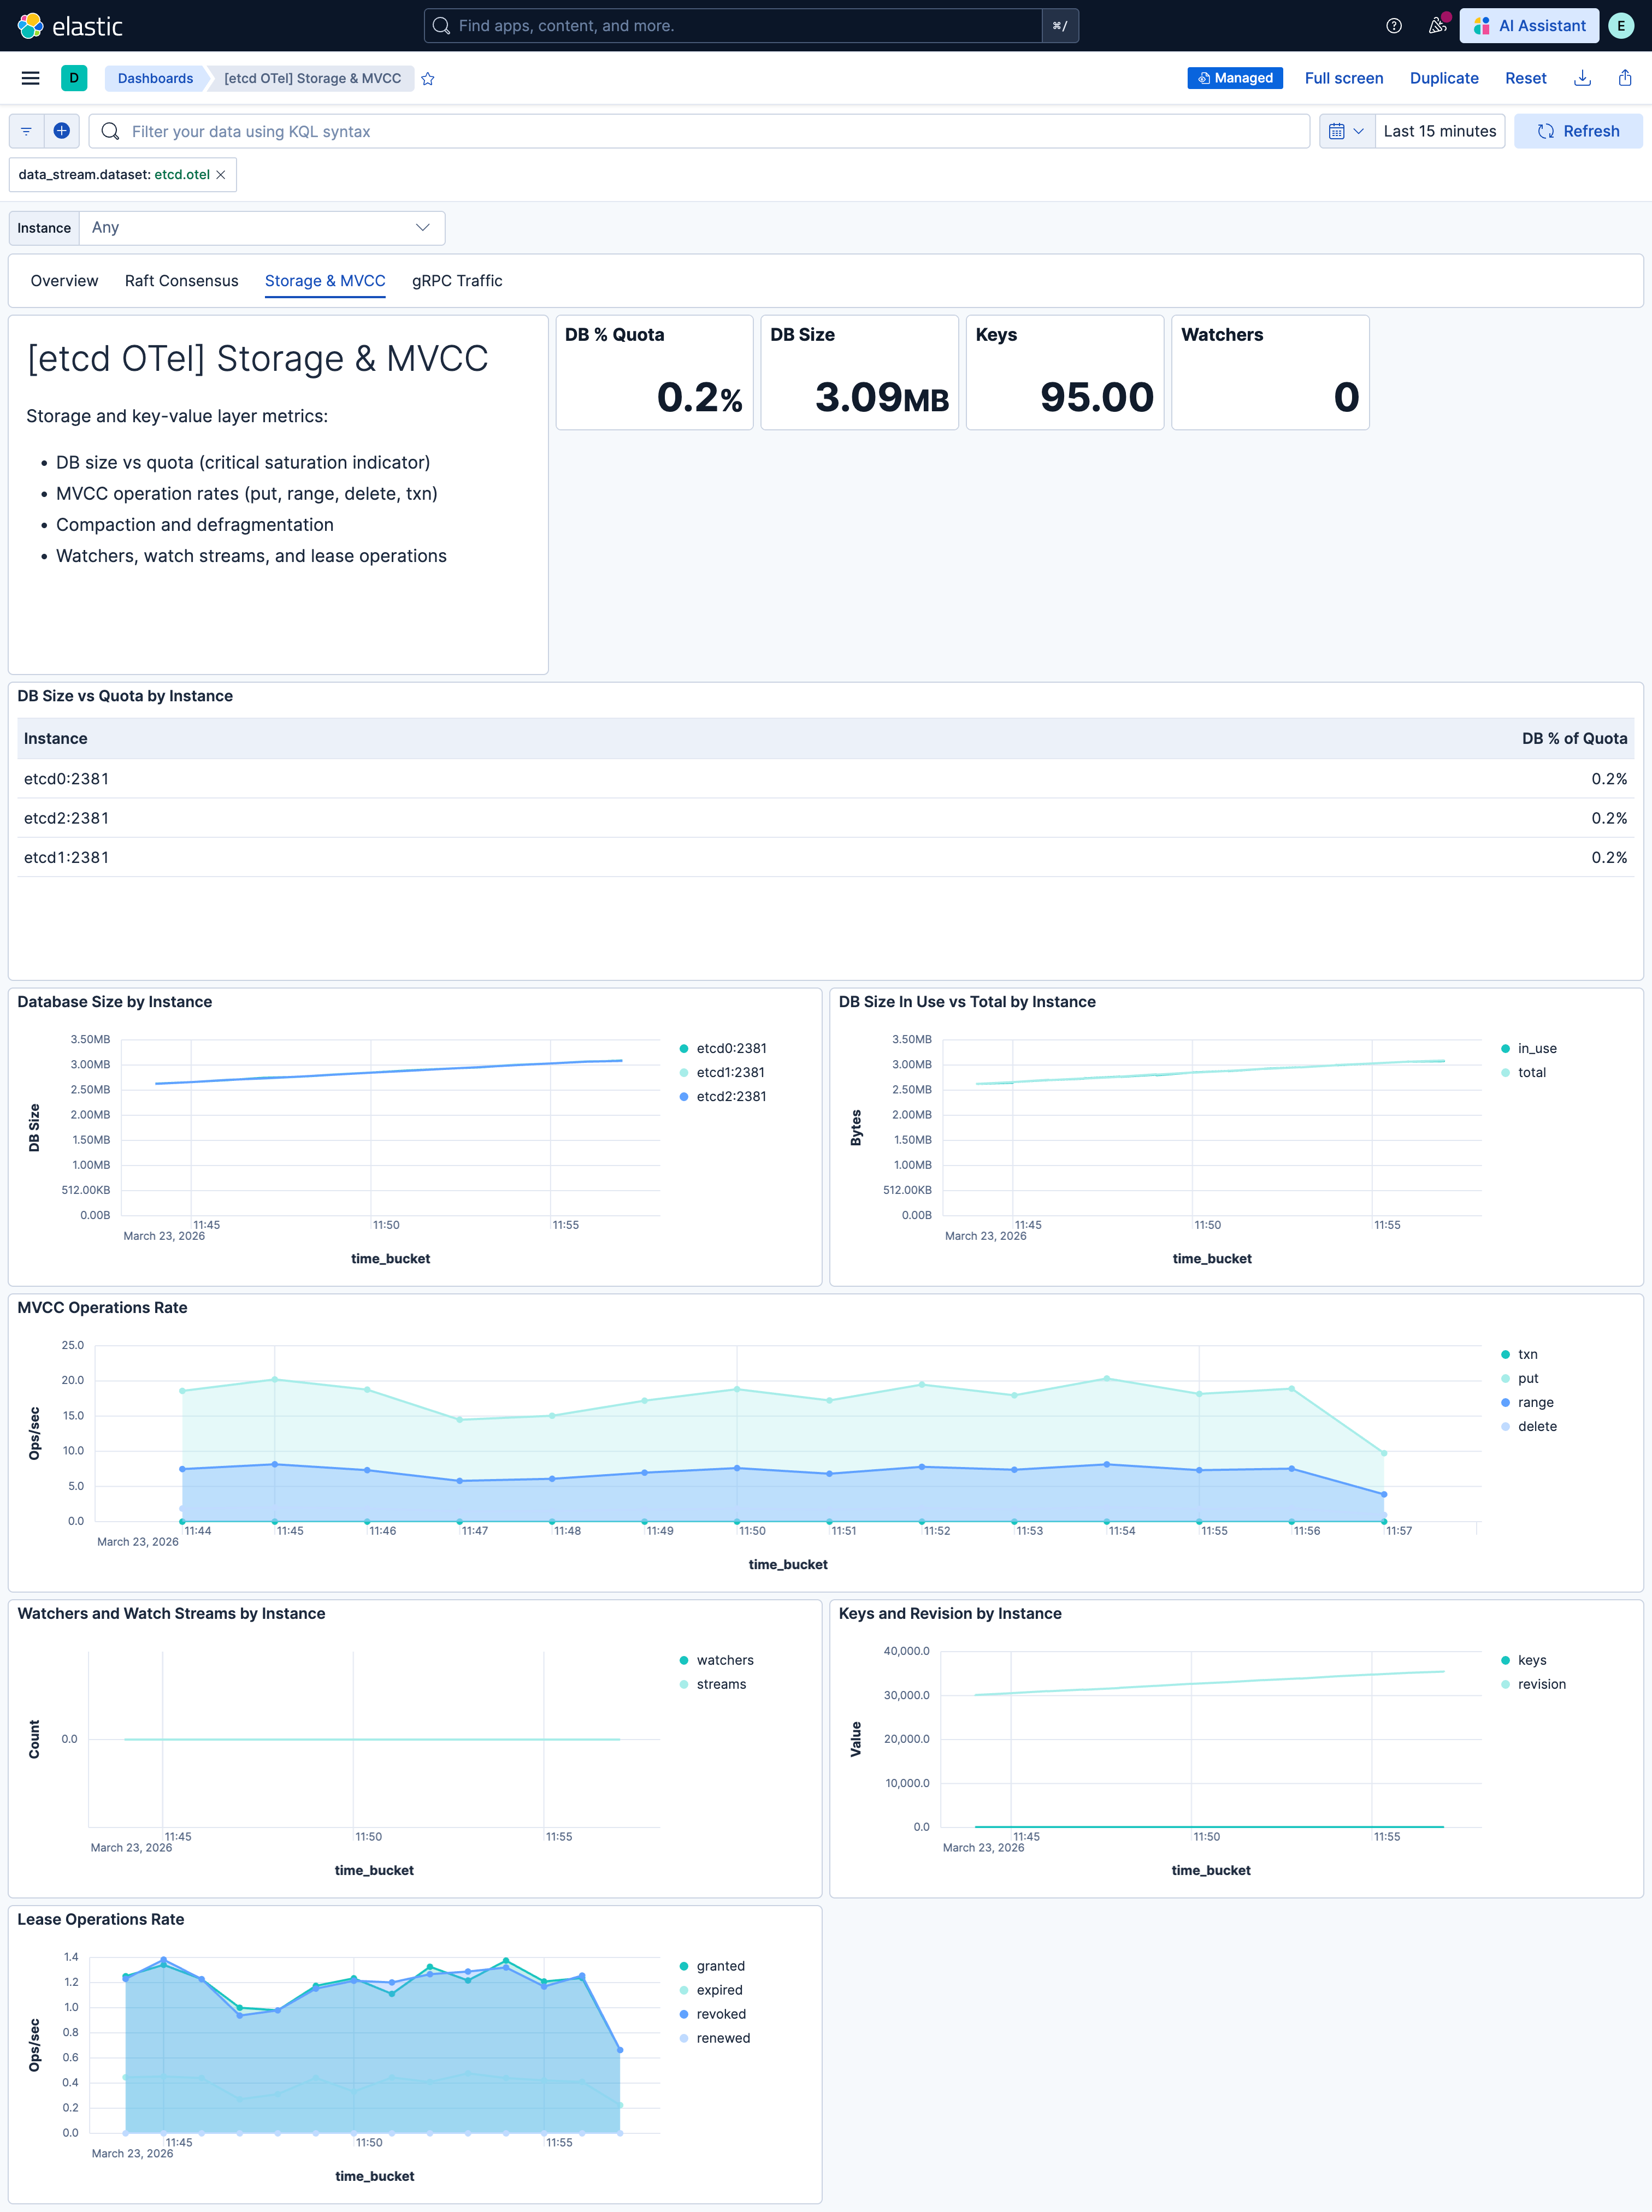This screenshot has height=2212, width=1652.
Task: Open the gRPC Traffic tab
Action: point(457,281)
